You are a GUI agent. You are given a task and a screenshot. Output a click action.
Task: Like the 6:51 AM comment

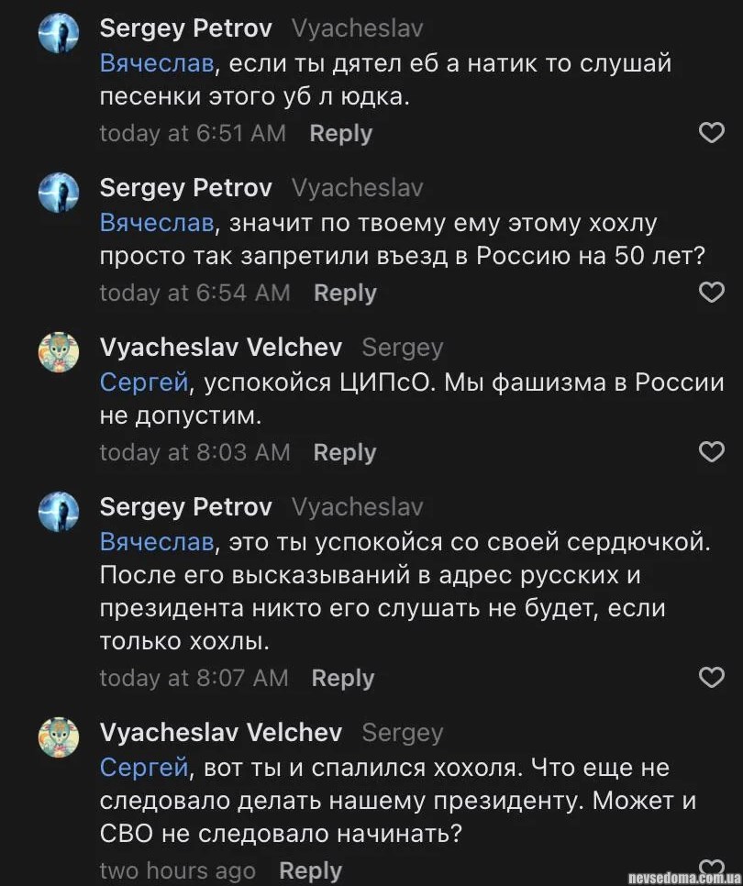point(712,134)
